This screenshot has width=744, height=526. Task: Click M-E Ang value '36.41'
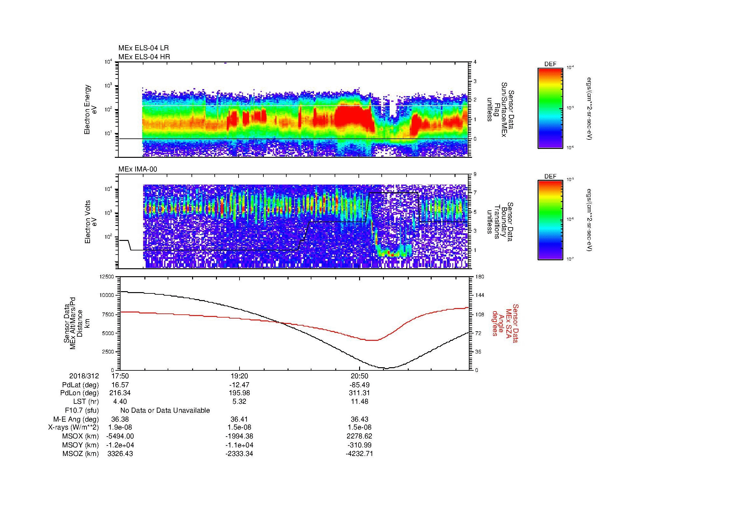239,419
